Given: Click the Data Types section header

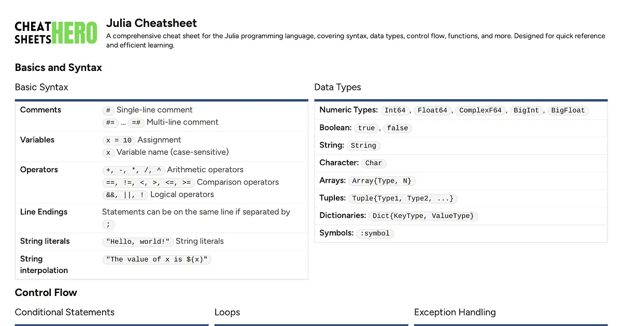Looking at the screenshot, I should pyautogui.click(x=337, y=87).
